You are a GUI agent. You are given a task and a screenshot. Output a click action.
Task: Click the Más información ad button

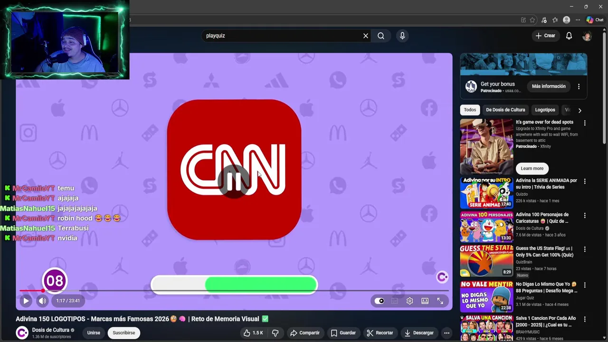point(549,86)
